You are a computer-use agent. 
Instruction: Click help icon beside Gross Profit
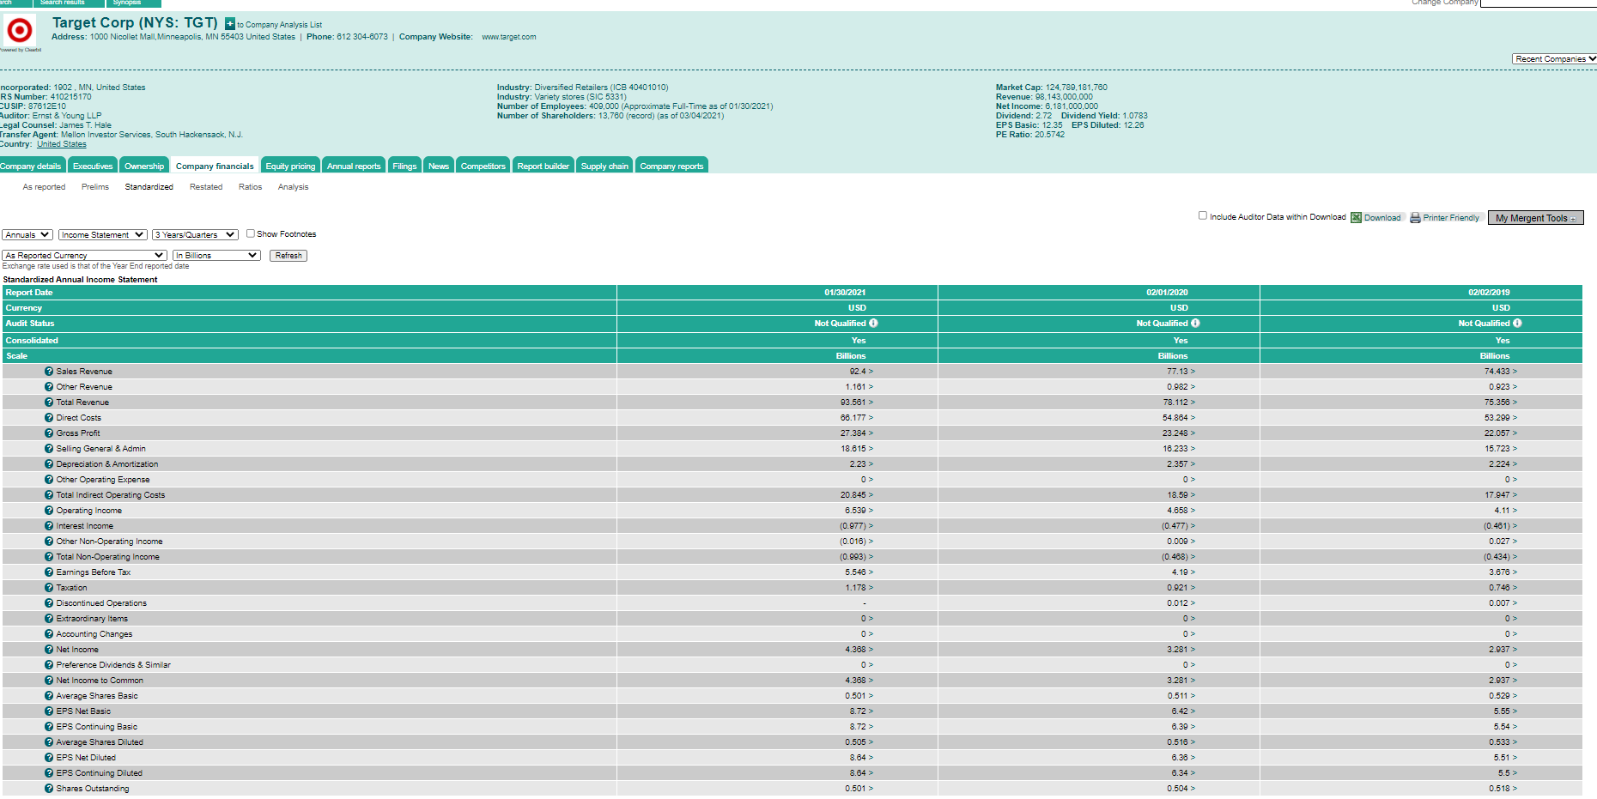coord(49,433)
